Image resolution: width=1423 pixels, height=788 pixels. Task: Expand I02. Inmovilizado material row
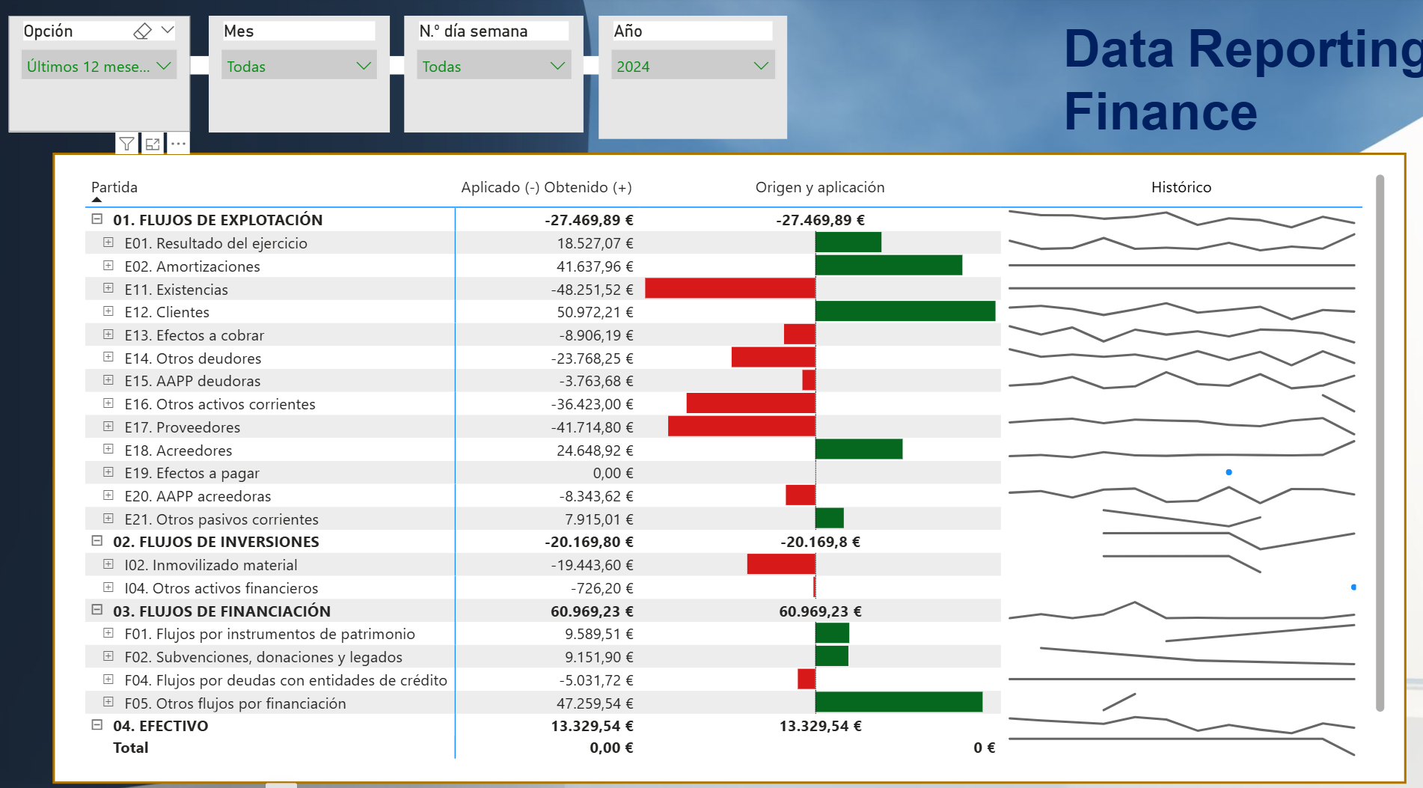[x=108, y=564]
